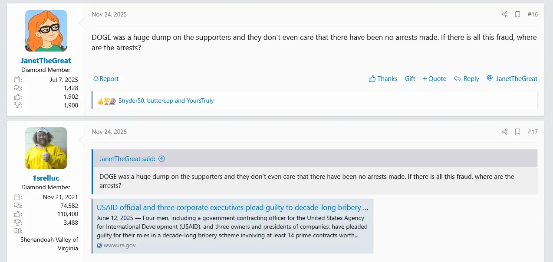Open JanetTheGreat username profile link

point(46,61)
